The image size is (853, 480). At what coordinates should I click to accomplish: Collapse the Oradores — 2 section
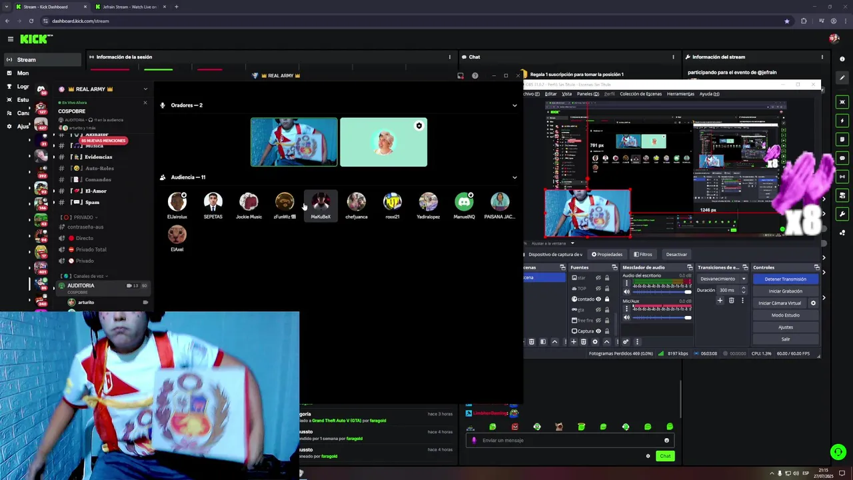pos(514,105)
